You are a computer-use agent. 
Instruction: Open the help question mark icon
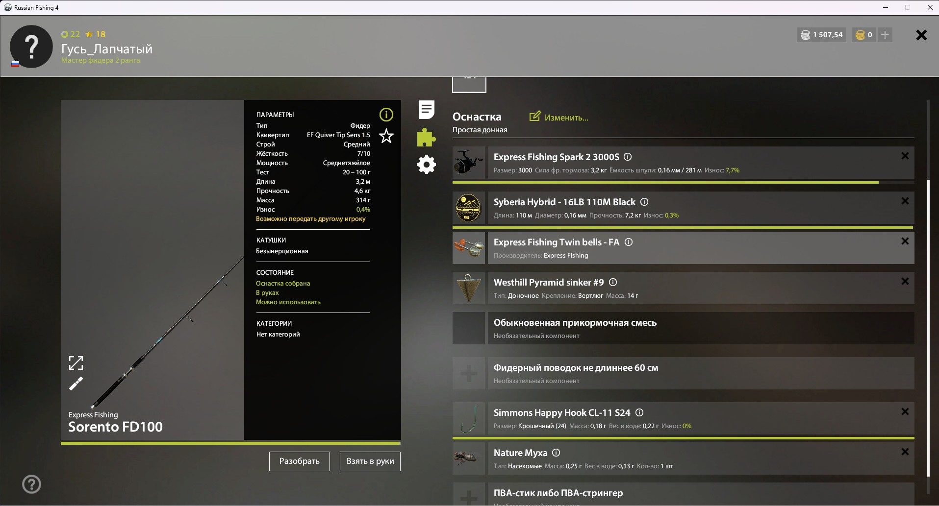(x=31, y=484)
